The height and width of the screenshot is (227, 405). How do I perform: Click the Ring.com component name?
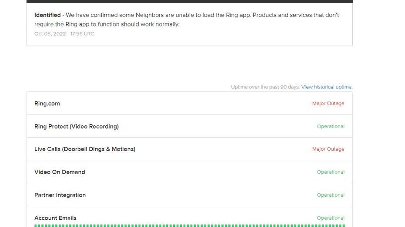click(47, 103)
